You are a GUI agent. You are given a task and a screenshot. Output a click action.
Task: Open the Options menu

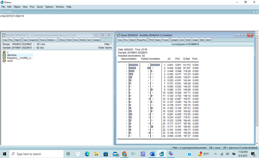pos(49,7)
